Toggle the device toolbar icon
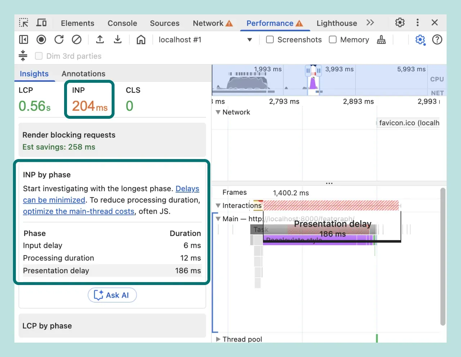The width and height of the screenshot is (461, 357). [41, 22]
